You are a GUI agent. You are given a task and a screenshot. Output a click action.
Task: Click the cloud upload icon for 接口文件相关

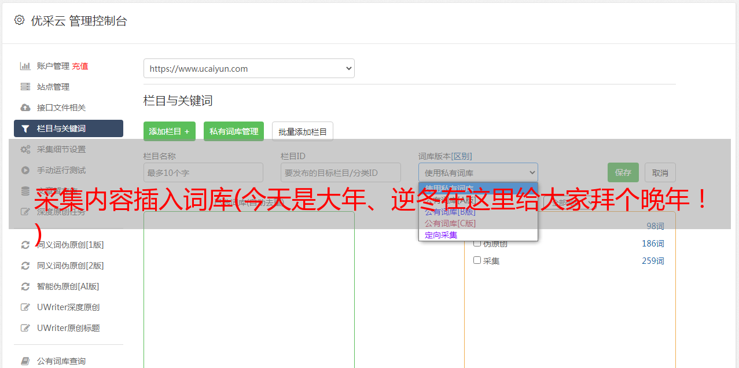tap(25, 108)
